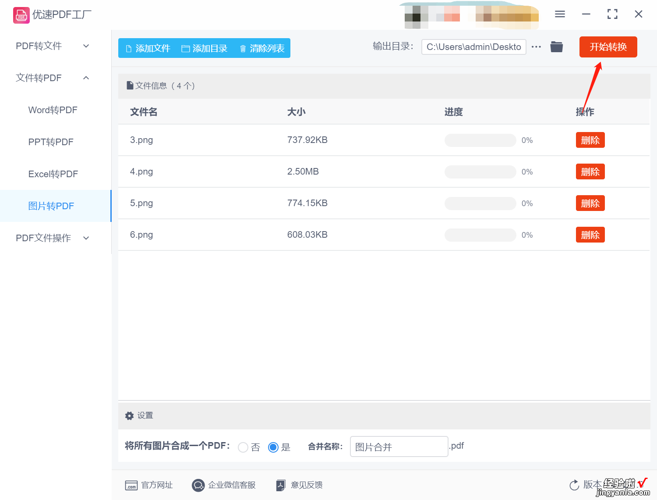Click the progress bar for 3.png
Viewport: 657px width, 500px height.
tap(480, 140)
